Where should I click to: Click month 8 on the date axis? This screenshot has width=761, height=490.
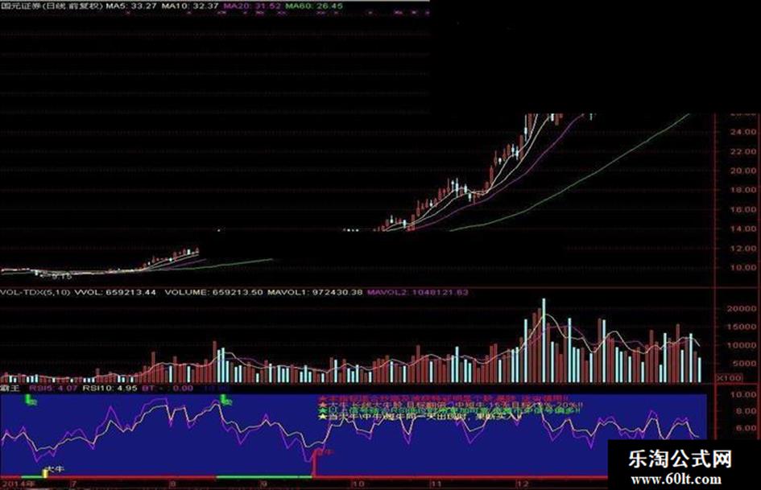[172, 484]
